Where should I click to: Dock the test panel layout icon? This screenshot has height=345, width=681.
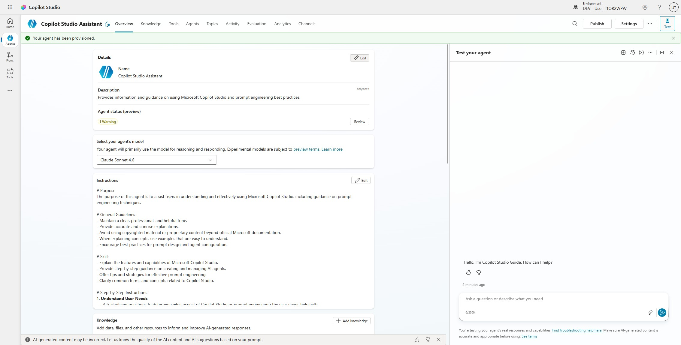pyautogui.click(x=663, y=52)
